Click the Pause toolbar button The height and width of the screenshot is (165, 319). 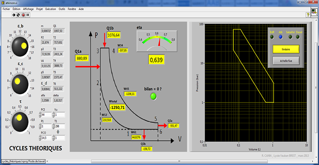tap(28, 15)
